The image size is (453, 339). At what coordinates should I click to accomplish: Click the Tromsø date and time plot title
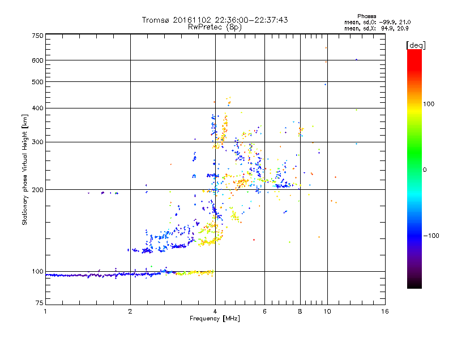pos(215,20)
